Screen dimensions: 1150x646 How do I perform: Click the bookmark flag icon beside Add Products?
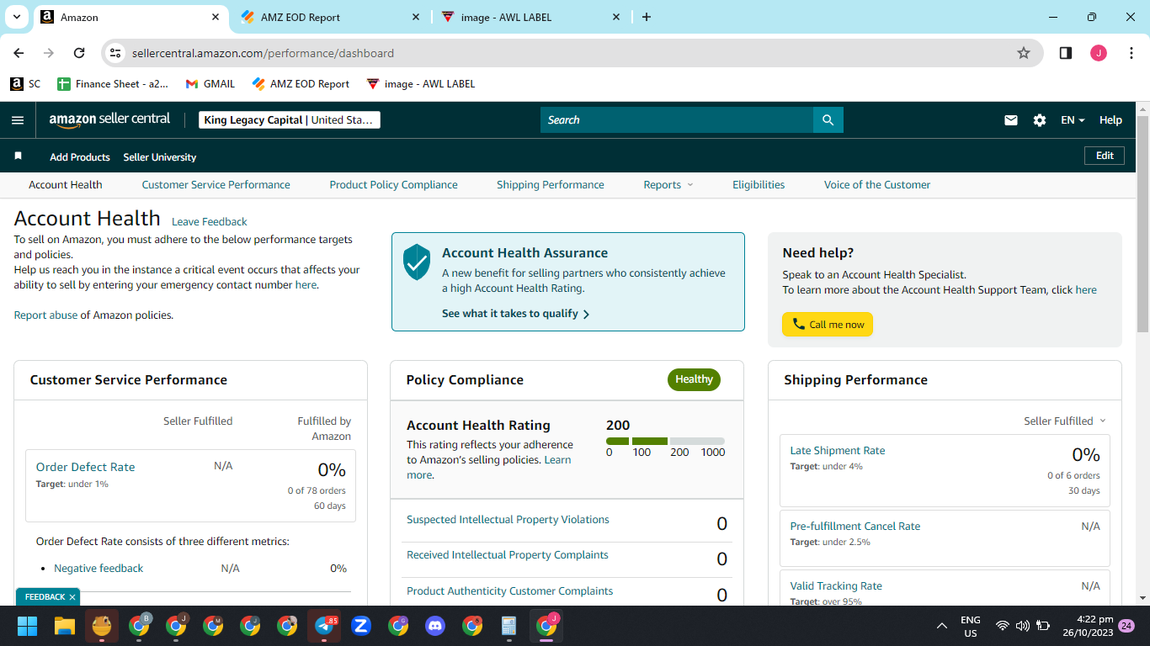point(19,156)
